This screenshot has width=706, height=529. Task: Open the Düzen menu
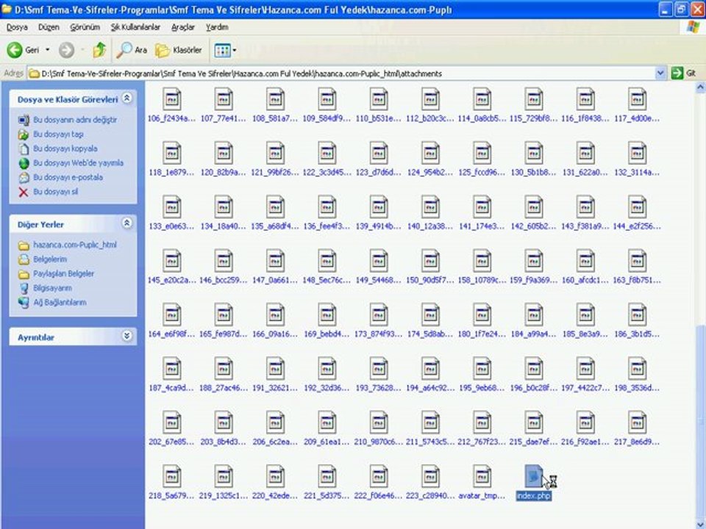49,27
